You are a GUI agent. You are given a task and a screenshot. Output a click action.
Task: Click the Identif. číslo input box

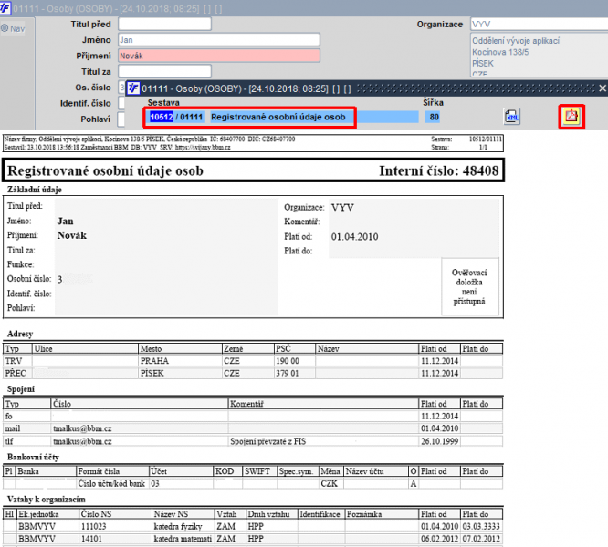click(x=122, y=103)
